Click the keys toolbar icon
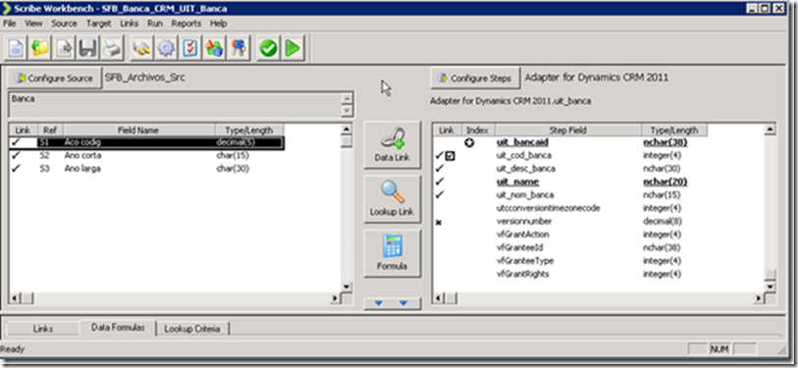 239,49
